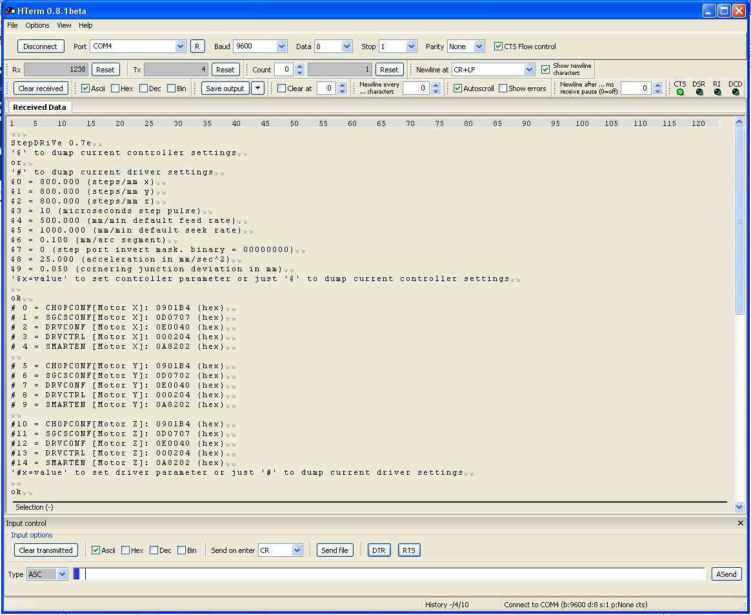The height and width of the screenshot is (615, 751).
Task: Disable Ascii display in received data
Action: (85, 89)
